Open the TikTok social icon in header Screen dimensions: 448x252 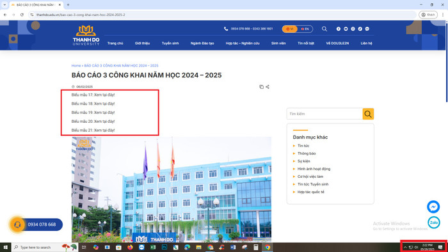360,29
